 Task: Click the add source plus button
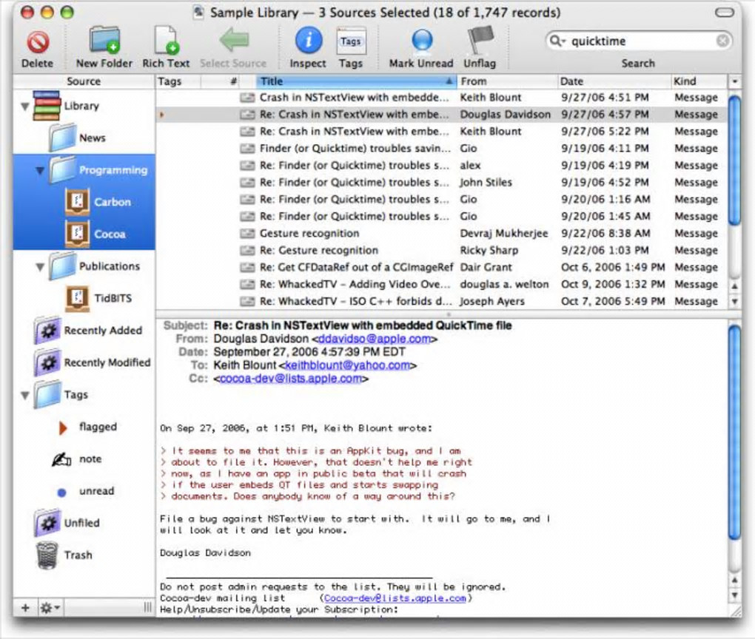click(x=25, y=608)
